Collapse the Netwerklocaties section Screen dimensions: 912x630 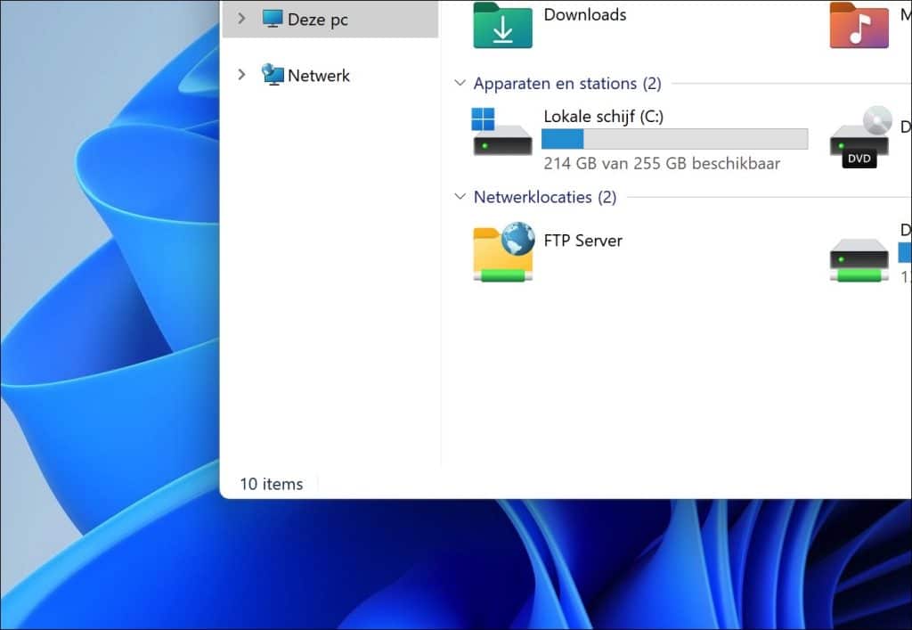coord(460,197)
